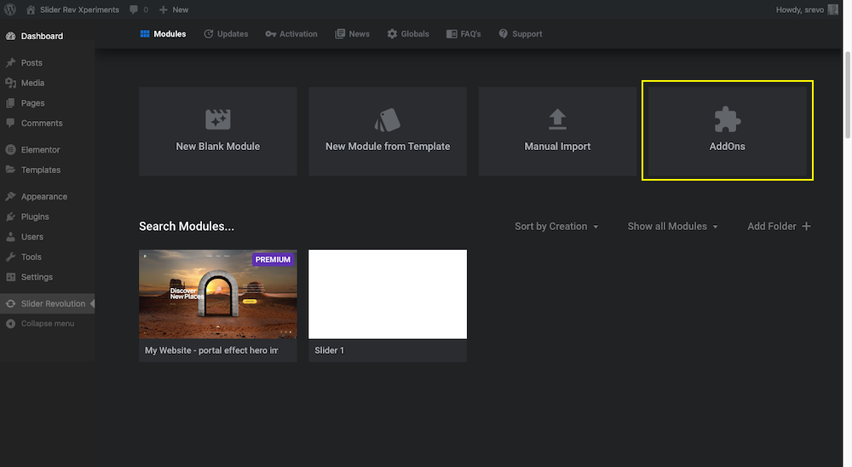
Task: Click the Settings sliders icon
Action: 10,277
